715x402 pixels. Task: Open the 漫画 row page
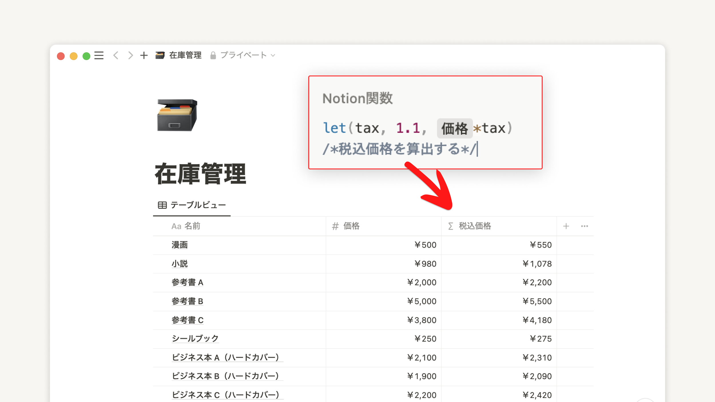pyautogui.click(x=180, y=245)
